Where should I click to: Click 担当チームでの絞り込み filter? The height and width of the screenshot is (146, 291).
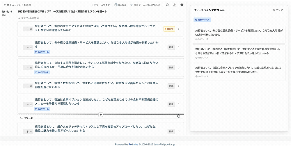145,5
